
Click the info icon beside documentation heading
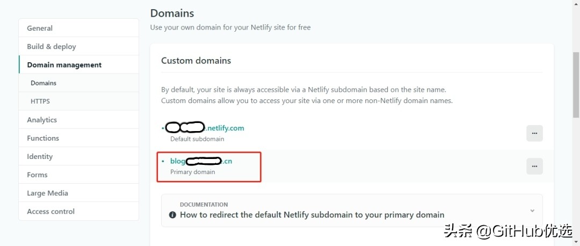[172, 215]
